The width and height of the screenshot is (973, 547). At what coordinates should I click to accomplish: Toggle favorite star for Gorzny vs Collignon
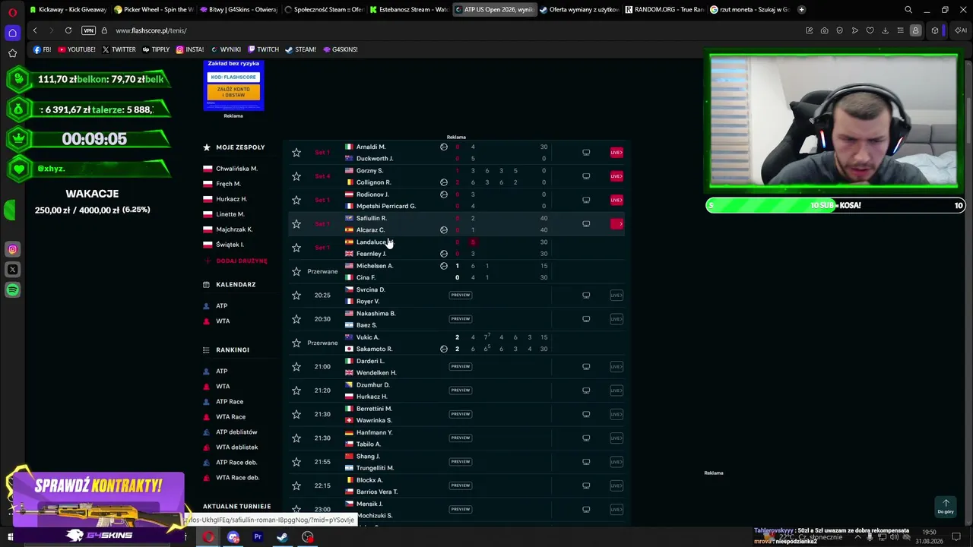tap(296, 176)
